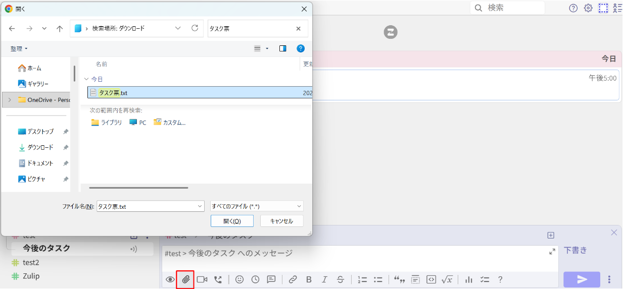The image size is (623, 289).
Task: Insert a spoiler block
Action: [415, 279]
